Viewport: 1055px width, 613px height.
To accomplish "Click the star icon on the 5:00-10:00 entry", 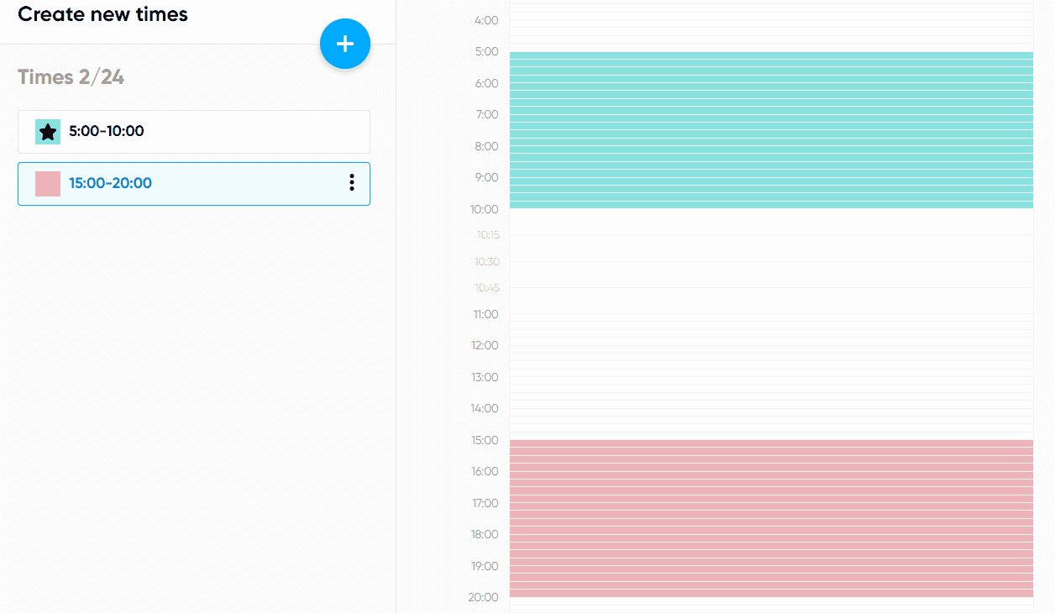I will [48, 132].
